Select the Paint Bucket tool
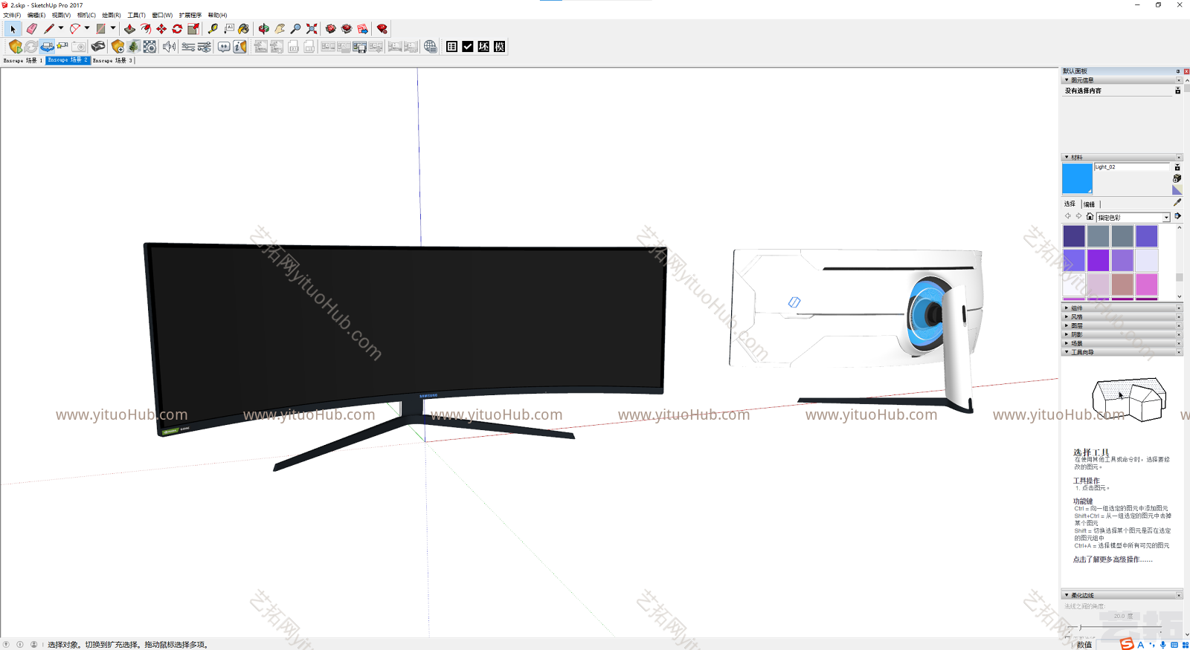This screenshot has height=650, width=1190. pyautogui.click(x=244, y=29)
